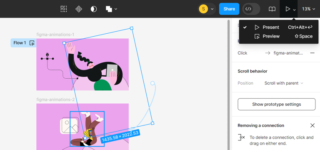Select the figma-animations-1 frame label
This screenshot has height=150, width=320.
tap(55, 35)
